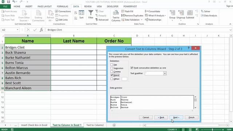
Task: Toggle the Filter funnel icon
Action: click(x=91, y=15)
